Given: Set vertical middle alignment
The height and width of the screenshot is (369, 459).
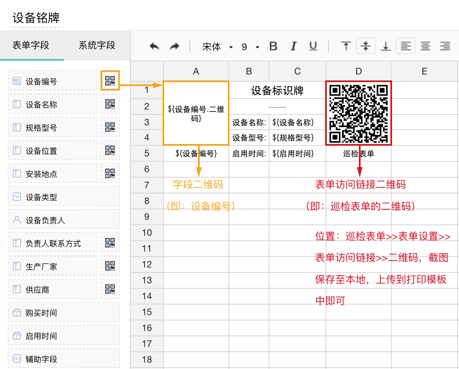Looking at the screenshot, I should click(x=366, y=46).
